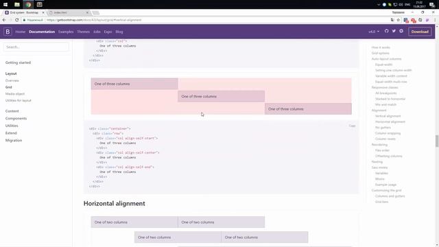The image size is (439, 247).
Task: Jump to Horizontal alignment in contents
Action: point(390,121)
